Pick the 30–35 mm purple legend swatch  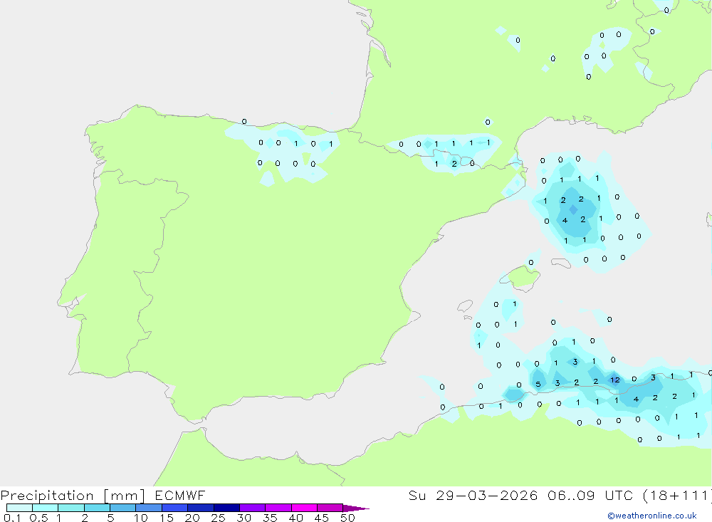(252, 508)
